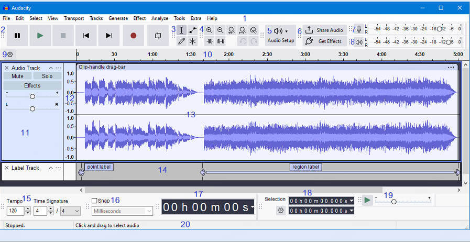Click the Zoom In magnifier
This screenshot has height=242, width=470.
[x=209, y=30]
